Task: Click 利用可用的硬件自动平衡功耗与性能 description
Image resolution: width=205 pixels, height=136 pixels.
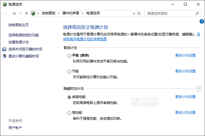Action: coord(101,61)
